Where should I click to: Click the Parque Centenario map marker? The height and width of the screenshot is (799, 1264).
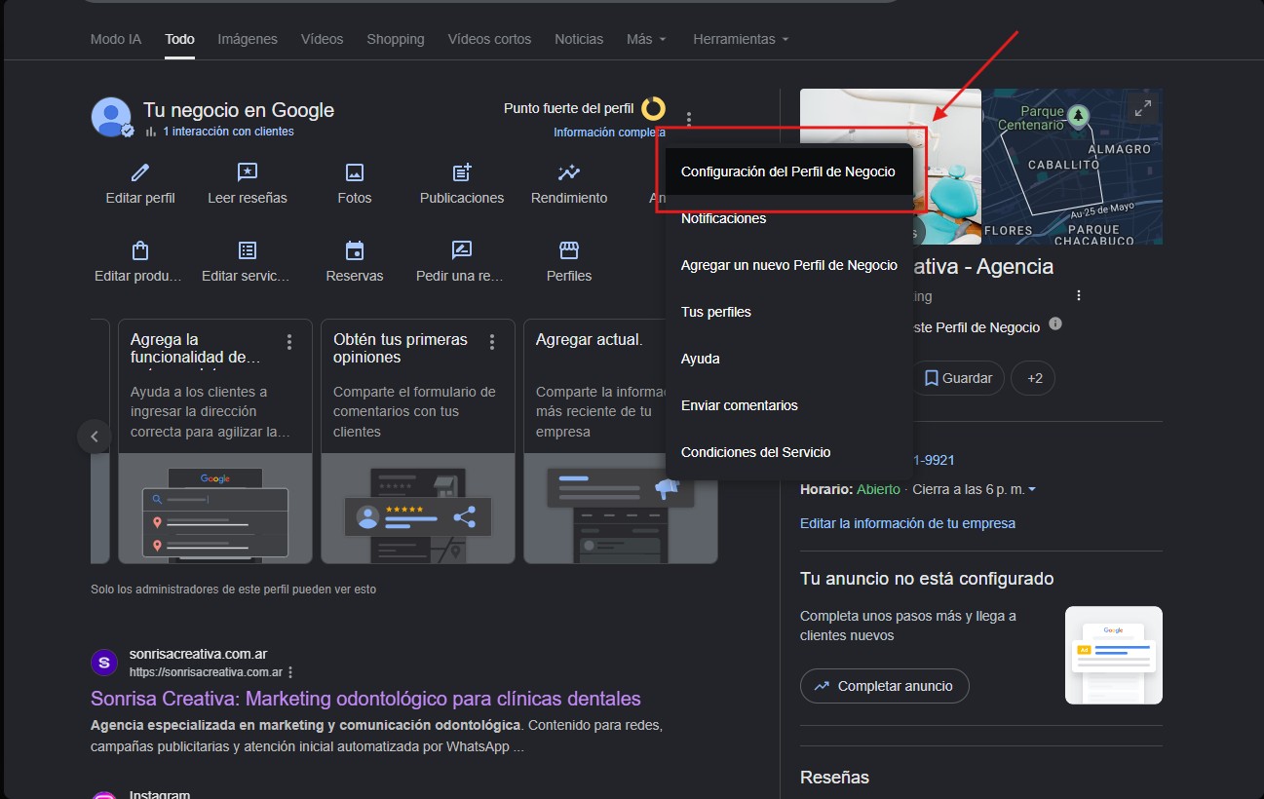coord(1078,115)
